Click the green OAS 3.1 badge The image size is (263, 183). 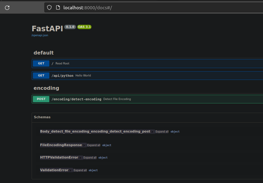click(x=84, y=27)
